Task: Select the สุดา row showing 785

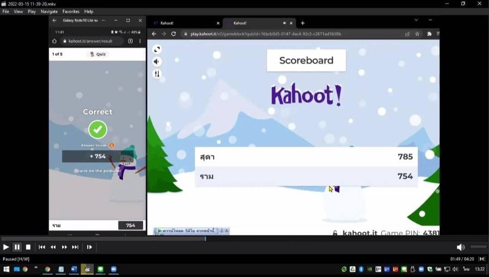Action: click(306, 157)
